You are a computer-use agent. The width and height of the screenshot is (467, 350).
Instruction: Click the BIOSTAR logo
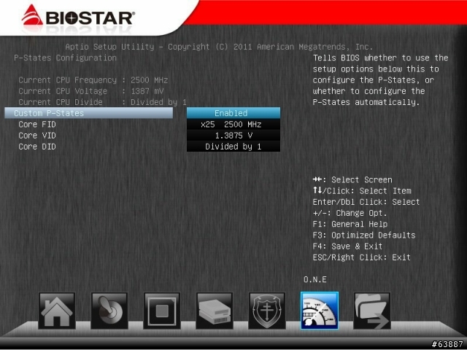(78, 16)
